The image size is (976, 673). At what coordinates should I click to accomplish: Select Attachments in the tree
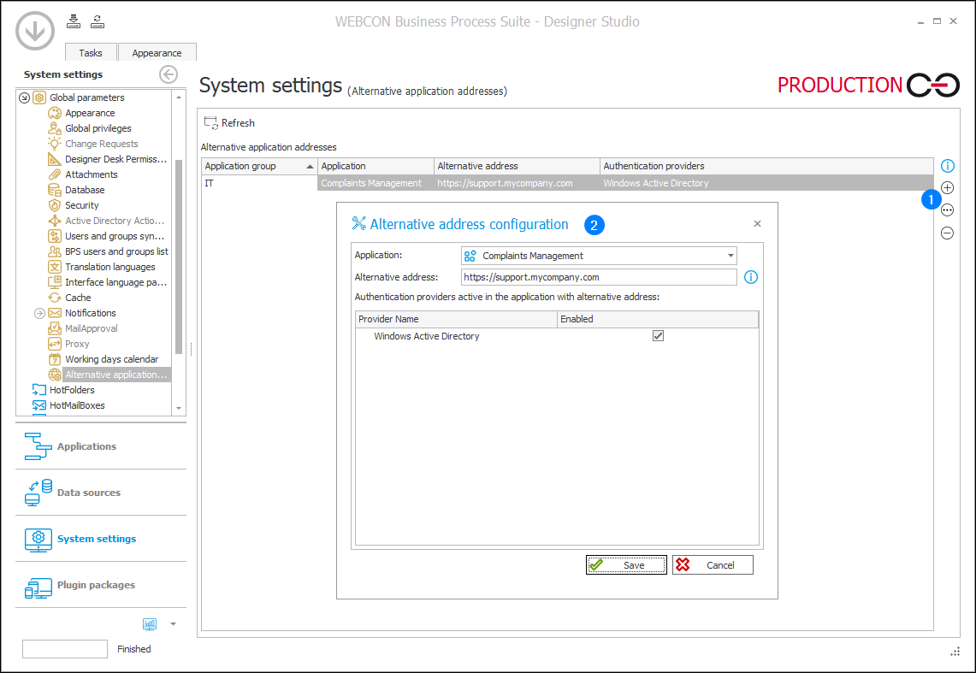[x=91, y=174]
